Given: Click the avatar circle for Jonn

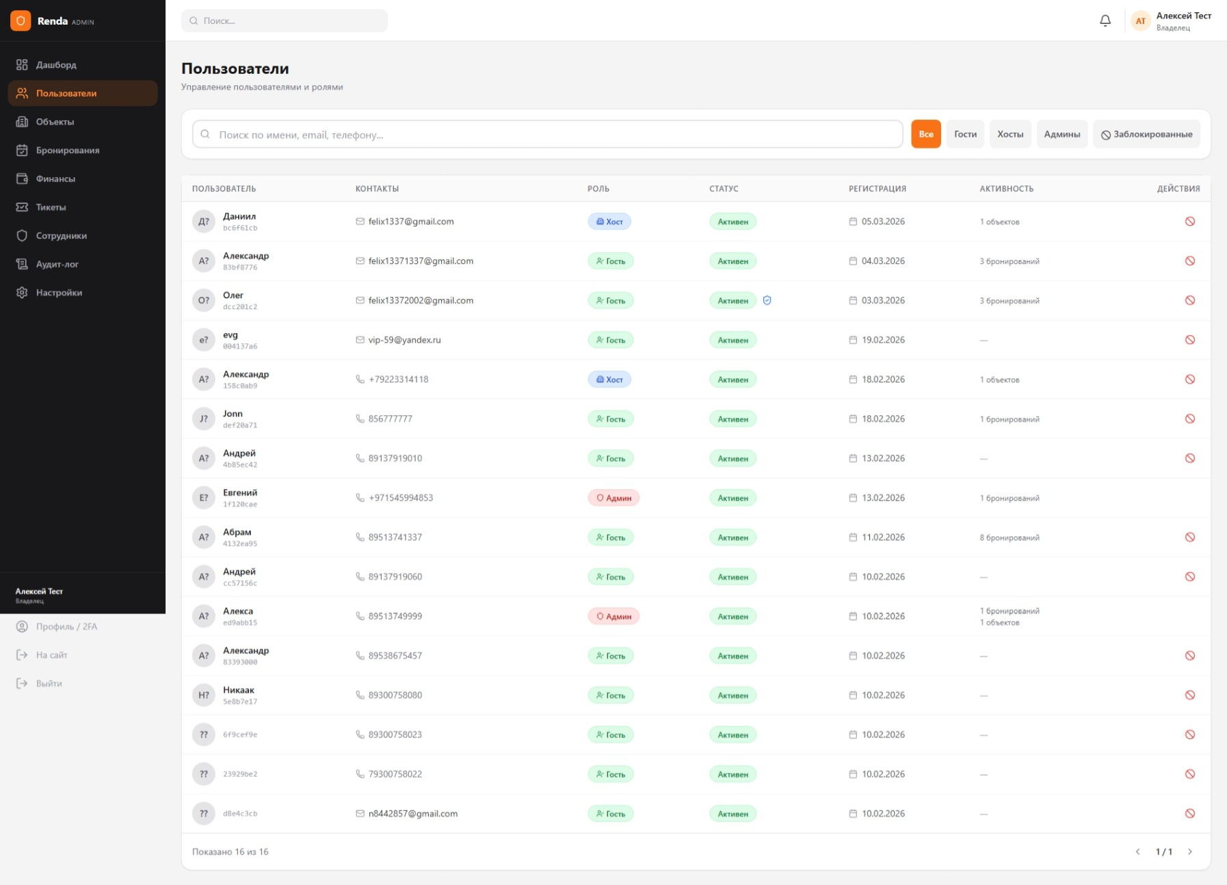Looking at the screenshot, I should click(204, 419).
